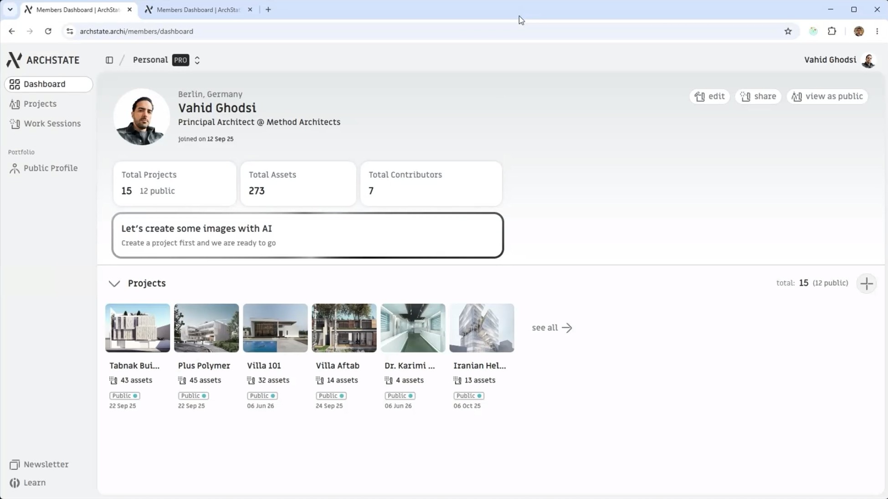Click the Total Contributors stat card
Image resolution: width=888 pixels, height=499 pixels.
point(431,183)
